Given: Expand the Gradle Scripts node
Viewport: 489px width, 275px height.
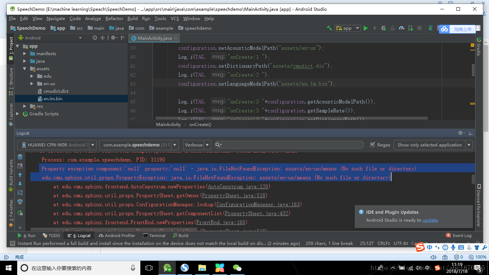Looking at the screenshot, I should [18, 114].
